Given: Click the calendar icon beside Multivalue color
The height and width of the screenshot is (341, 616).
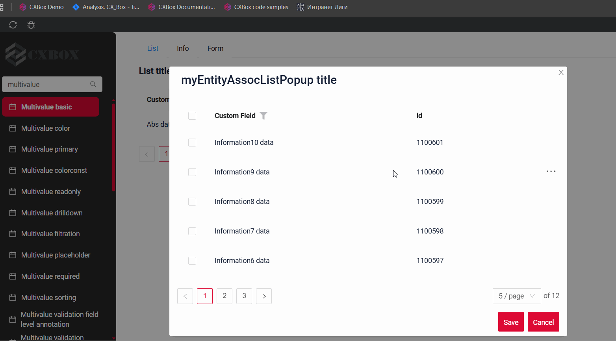Looking at the screenshot, I should pyautogui.click(x=13, y=128).
